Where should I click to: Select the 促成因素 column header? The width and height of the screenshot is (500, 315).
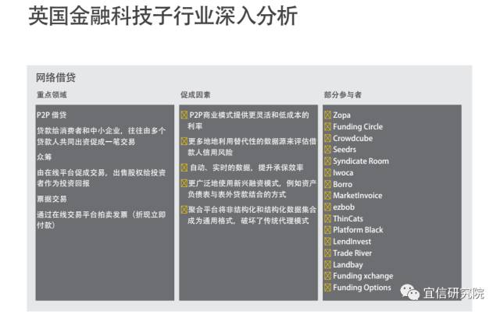click(195, 95)
